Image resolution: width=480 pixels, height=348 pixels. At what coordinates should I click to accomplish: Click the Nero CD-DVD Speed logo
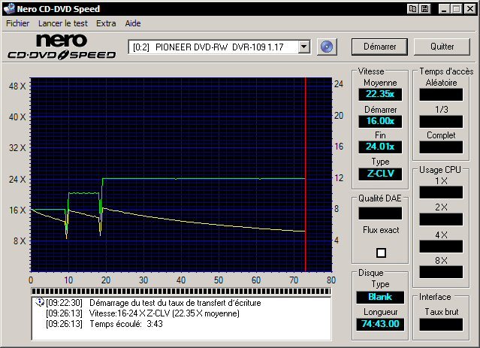62,47
